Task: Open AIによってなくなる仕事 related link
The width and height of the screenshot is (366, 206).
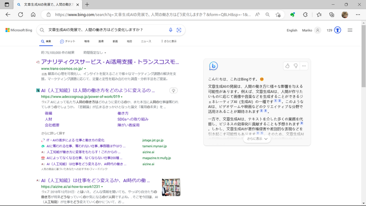Action: click(84, 158)
